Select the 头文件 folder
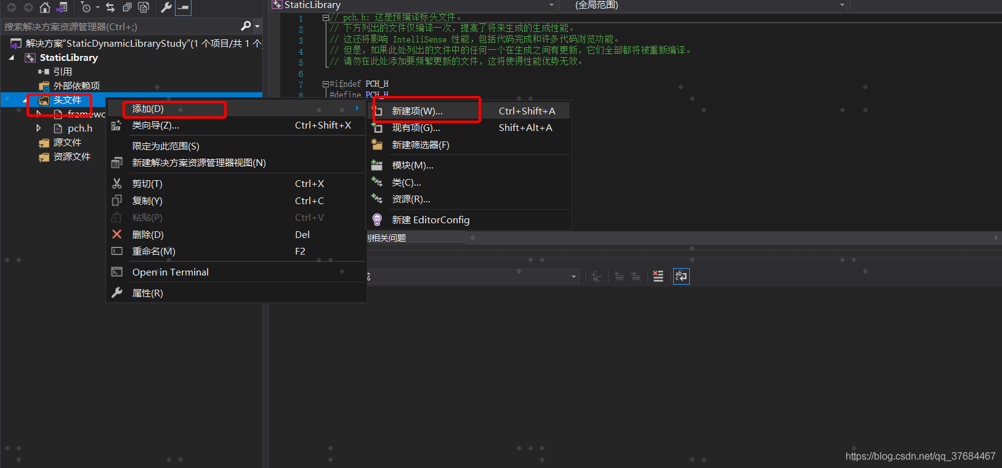The width and height of the screenshot is (1002, 468). click(x=67, y=100)
